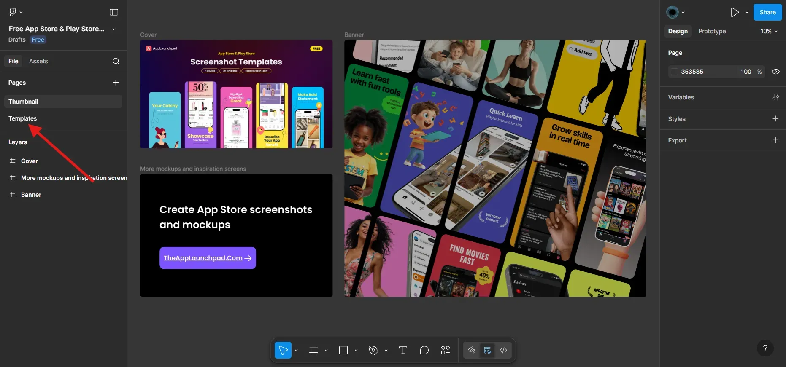Click TheAppLaunchpad.Com button on canvas
This screenshot has width=786, height=367.
pyautogui.click(x=208, y=258)
